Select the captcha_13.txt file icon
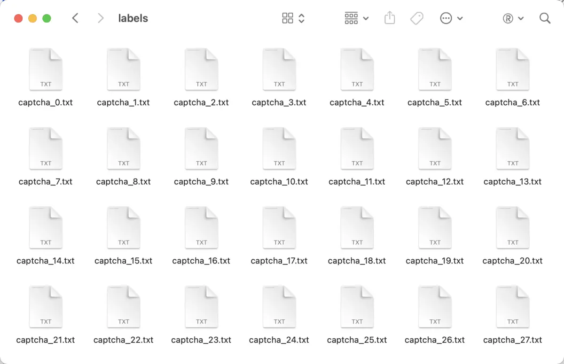Image resolution: width=564 pixels, height=364 pixels. pyautogui.click(x=513, y=148)
